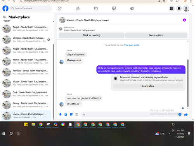Open Carl's conversation in the list
This screenshot has width=194, height=146.
click(x=26, y=94)
